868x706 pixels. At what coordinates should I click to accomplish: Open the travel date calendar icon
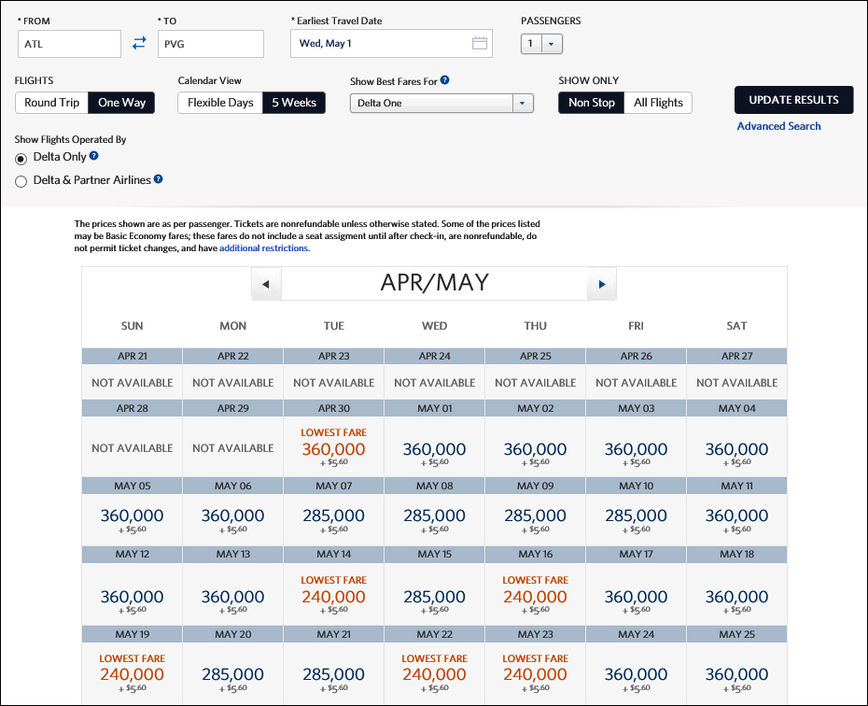click(x=480, y=43)
